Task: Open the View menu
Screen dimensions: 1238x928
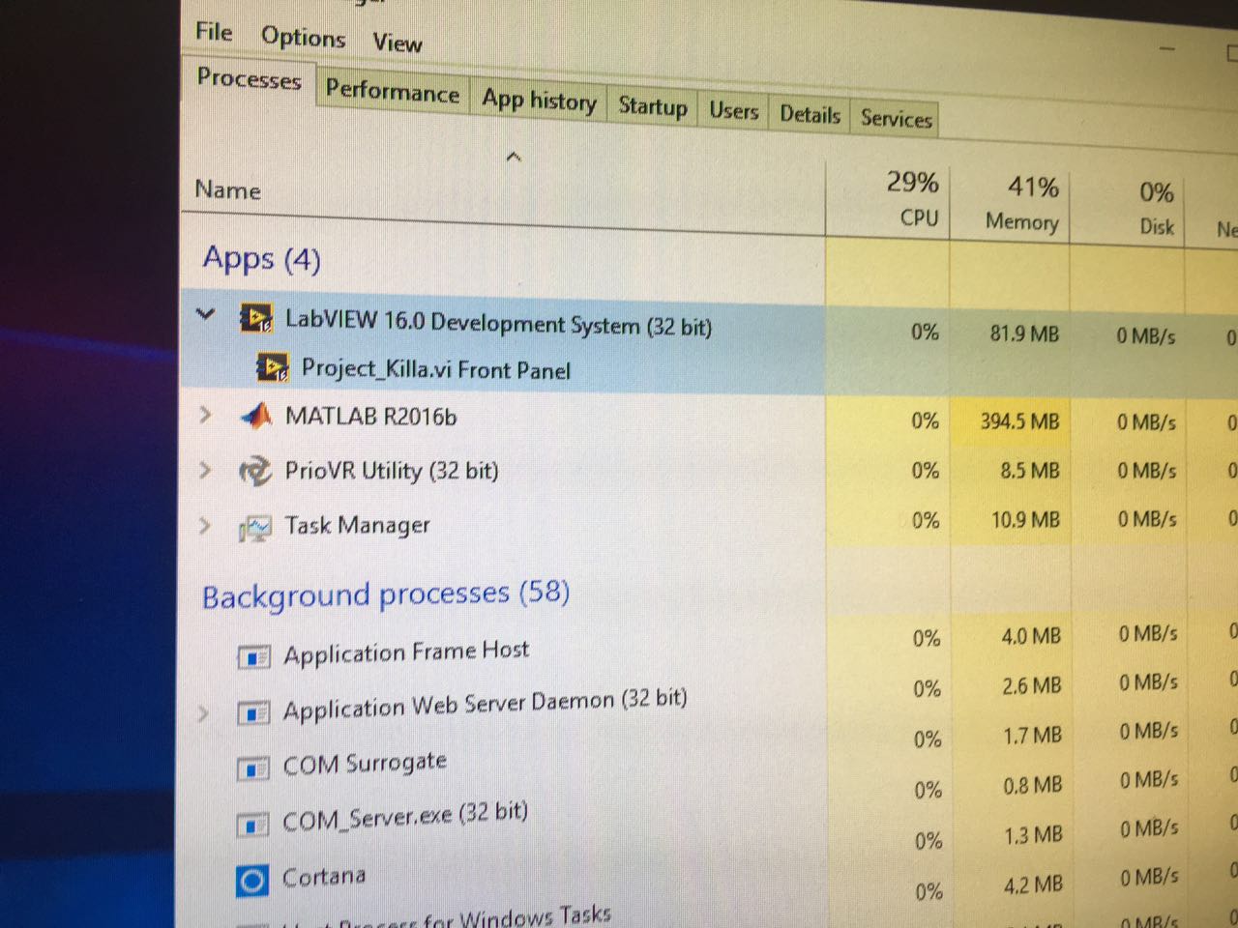Action: [397, 43]
